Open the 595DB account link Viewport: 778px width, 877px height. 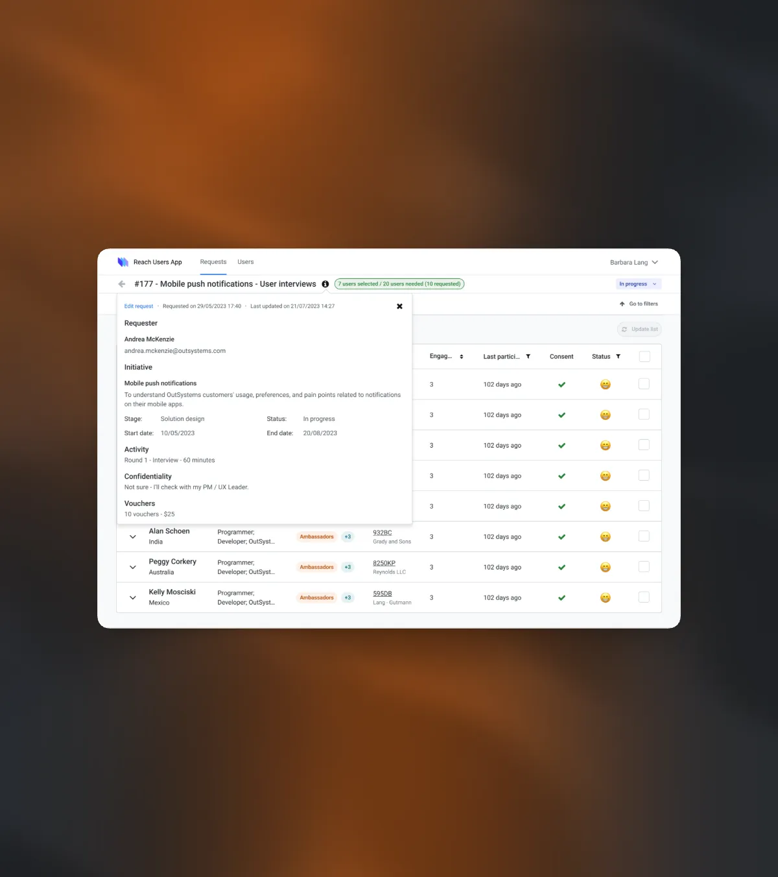(x=383, y=594)
